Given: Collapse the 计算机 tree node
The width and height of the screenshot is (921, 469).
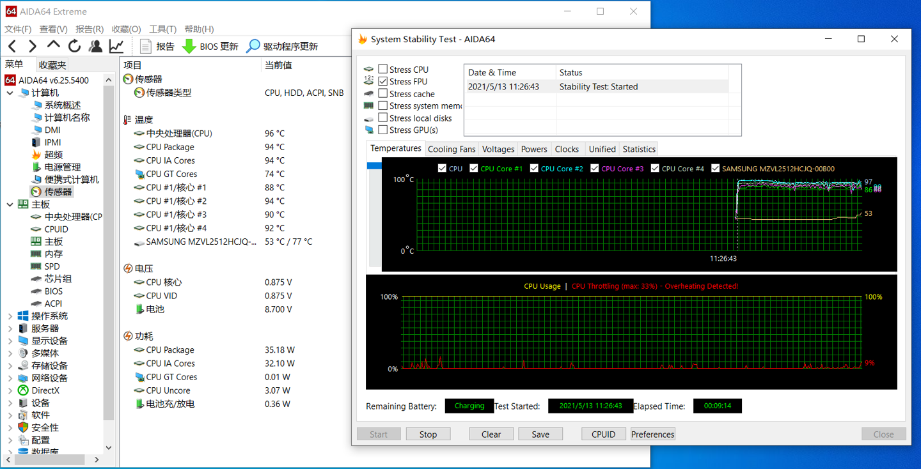Looking at the screenshot, I should (x=10, y=93).
